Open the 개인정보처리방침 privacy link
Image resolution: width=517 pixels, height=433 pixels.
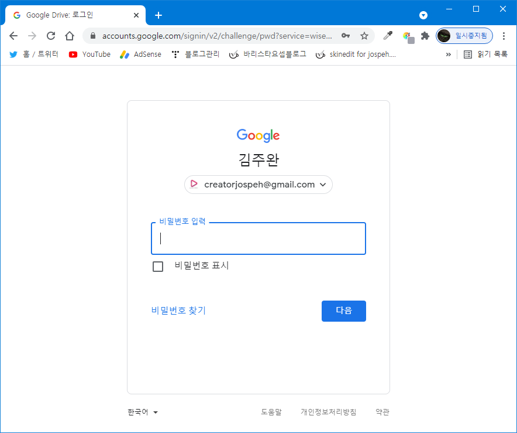coord(329,412)
